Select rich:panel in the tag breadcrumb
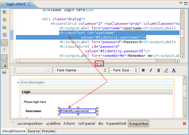 click(86, 124)
